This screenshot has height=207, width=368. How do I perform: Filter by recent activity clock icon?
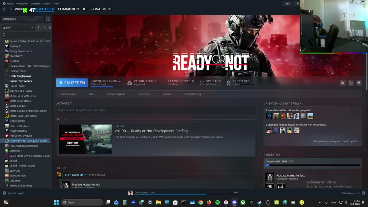pyautogui.click(x=45, y=28)
